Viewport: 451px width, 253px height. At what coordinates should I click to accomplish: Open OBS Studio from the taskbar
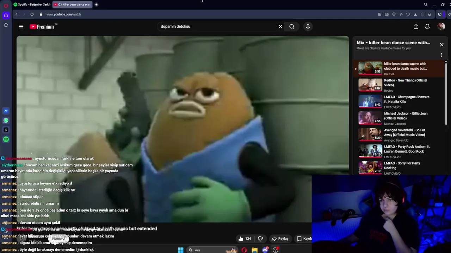pos(276,250)
